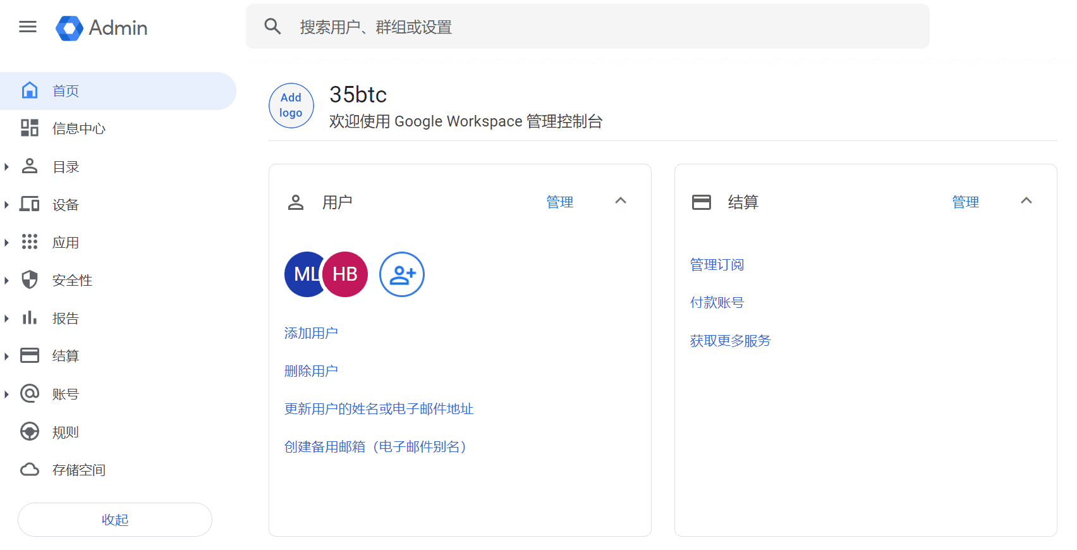Viewport: 1077px width, 550px height.
Task: Click the person icon for 目录
Action: coord(30,166)
